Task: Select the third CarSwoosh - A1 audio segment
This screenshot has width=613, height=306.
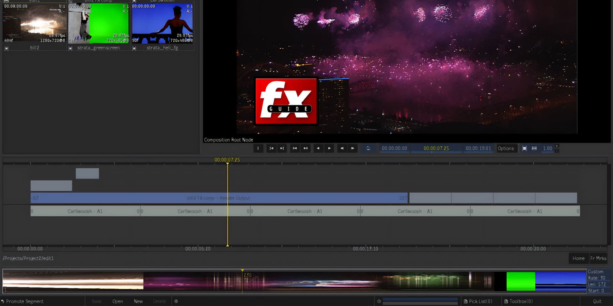Action: (305, 211)
